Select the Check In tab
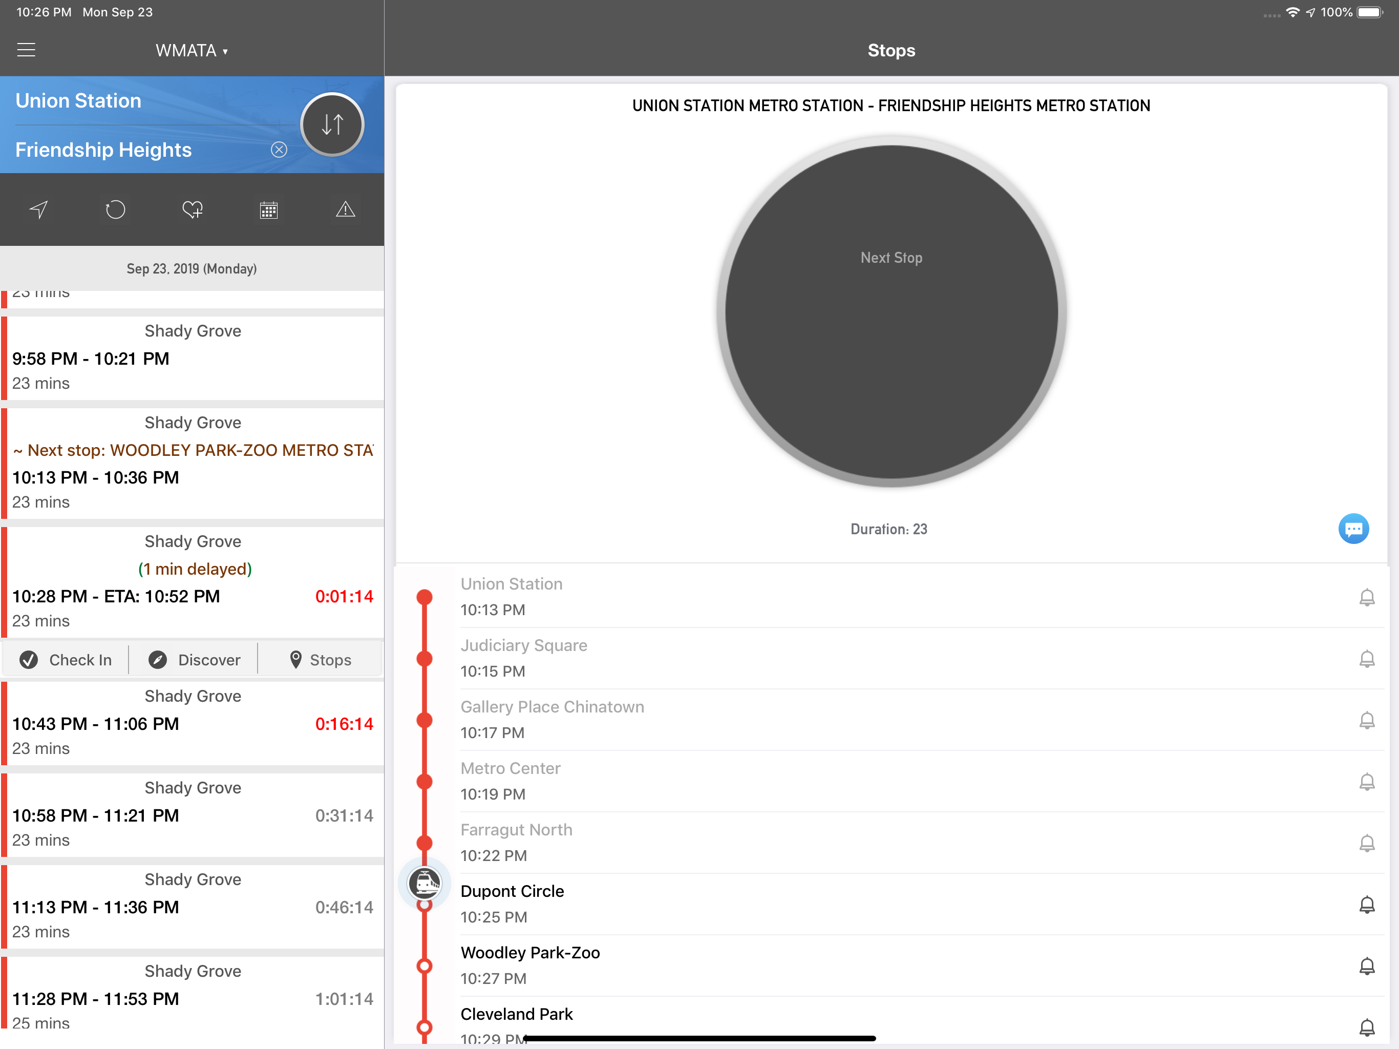The width and height of the screenshot is (1399, 1049). [x=66, y=660]
